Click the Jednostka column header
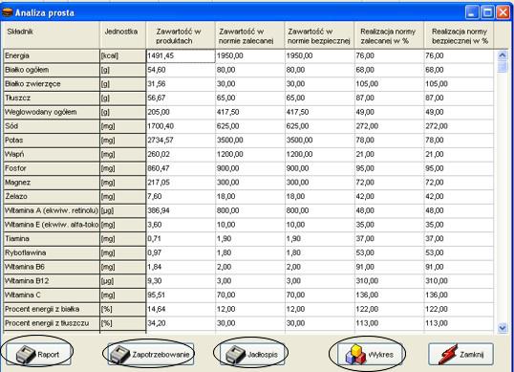The height and width of the screenshot is (372, 514). coord(123,34)
